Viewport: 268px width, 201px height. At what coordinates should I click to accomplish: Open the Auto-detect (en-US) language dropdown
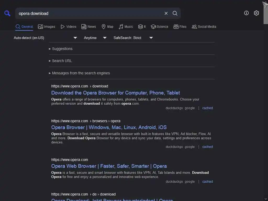coord(46,38)
